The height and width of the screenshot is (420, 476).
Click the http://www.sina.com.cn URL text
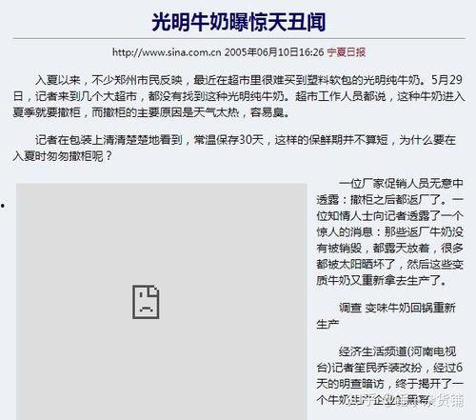point(167,52)
